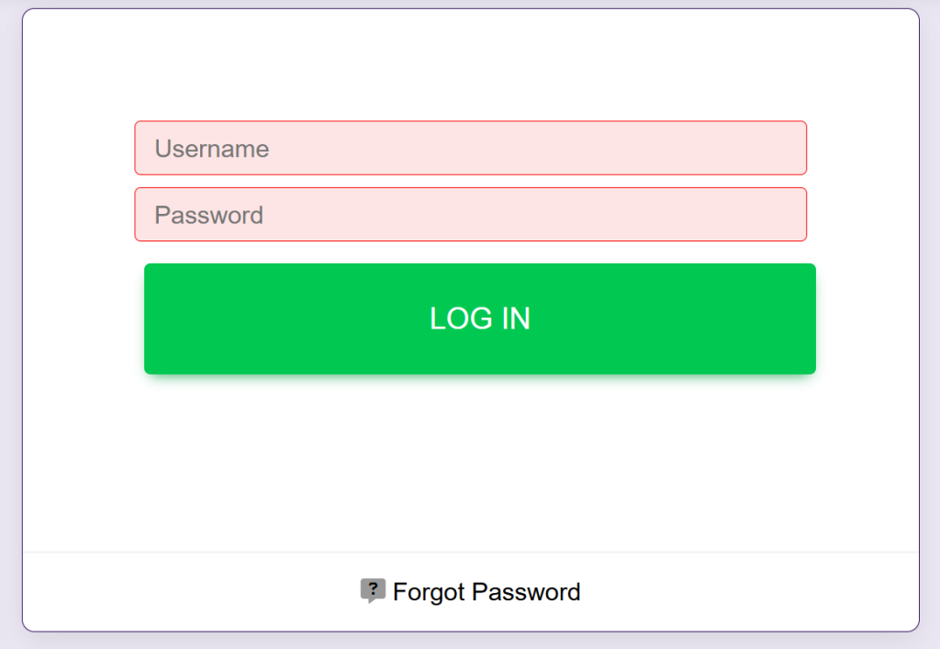The image size is (940, 649).
Task: Click the large green login button
Action: [479, 319]
